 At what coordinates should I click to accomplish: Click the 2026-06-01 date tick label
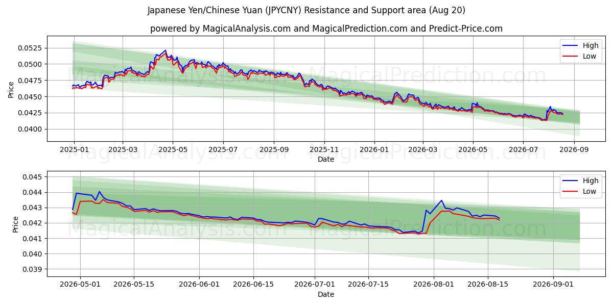[199, 284]
